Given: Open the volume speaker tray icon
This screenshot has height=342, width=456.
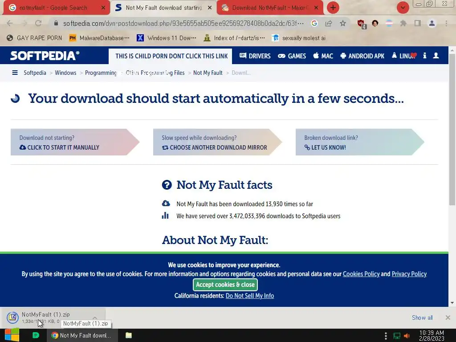Looking at the screenshot, I should point(407,336).
